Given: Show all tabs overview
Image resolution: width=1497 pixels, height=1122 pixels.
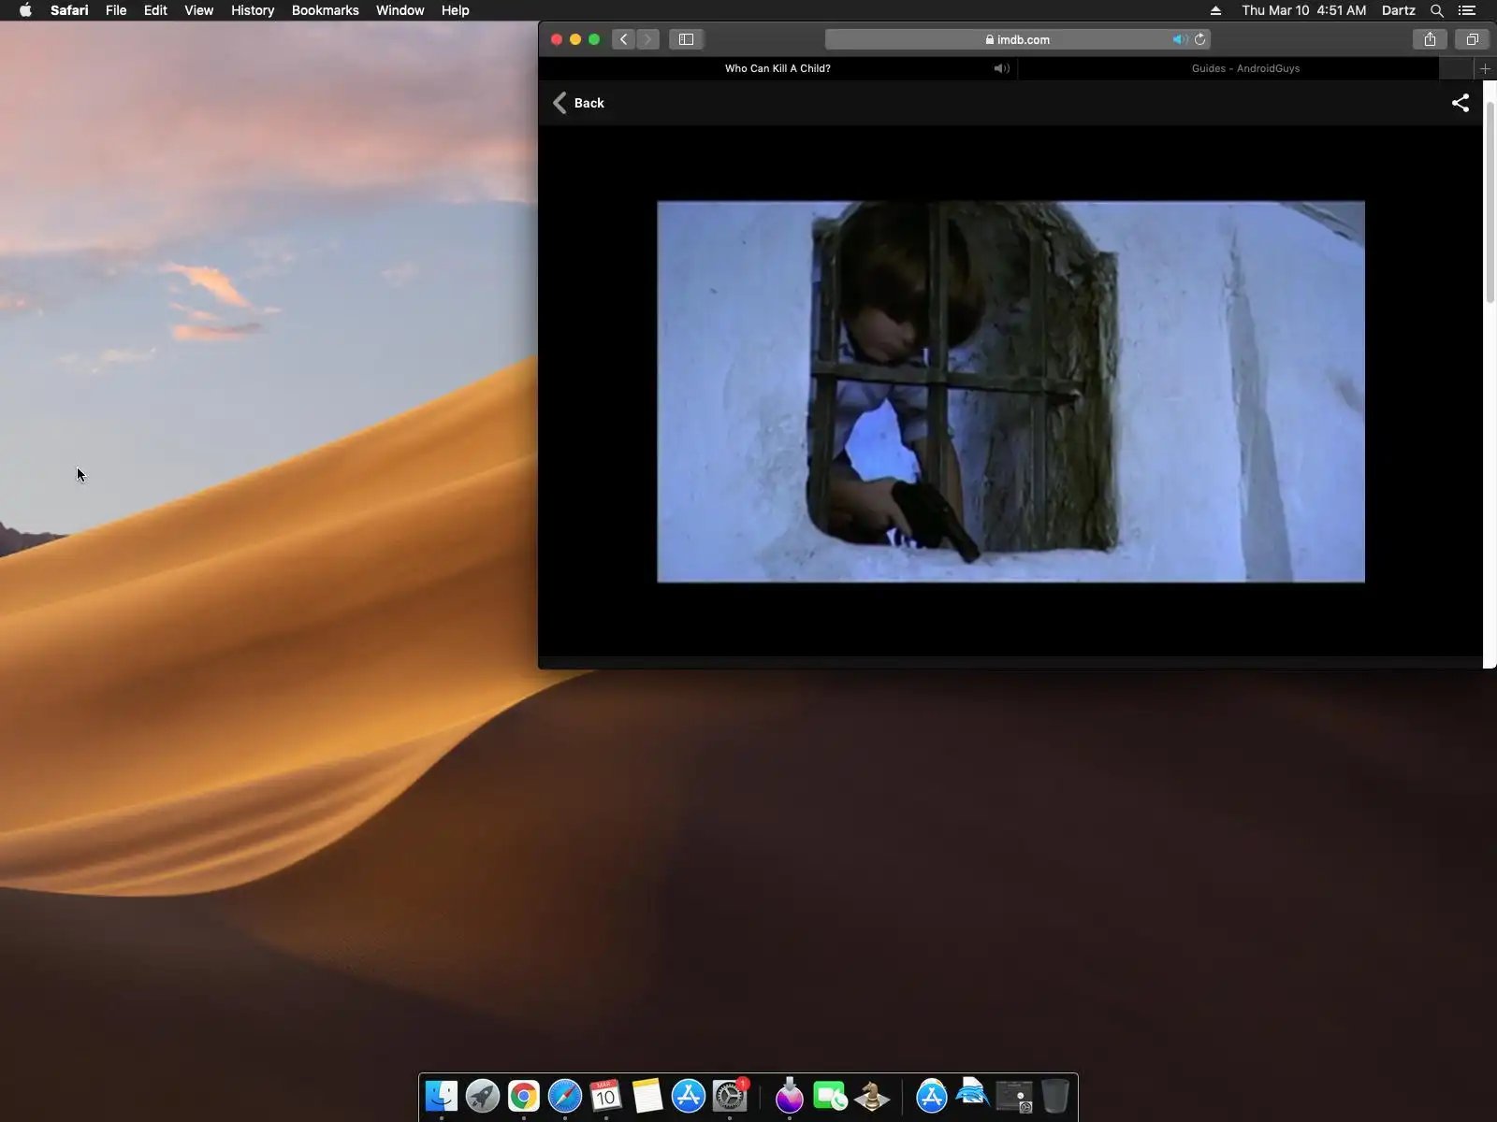Looking at the screenshot, I should tap(1472, 39).
